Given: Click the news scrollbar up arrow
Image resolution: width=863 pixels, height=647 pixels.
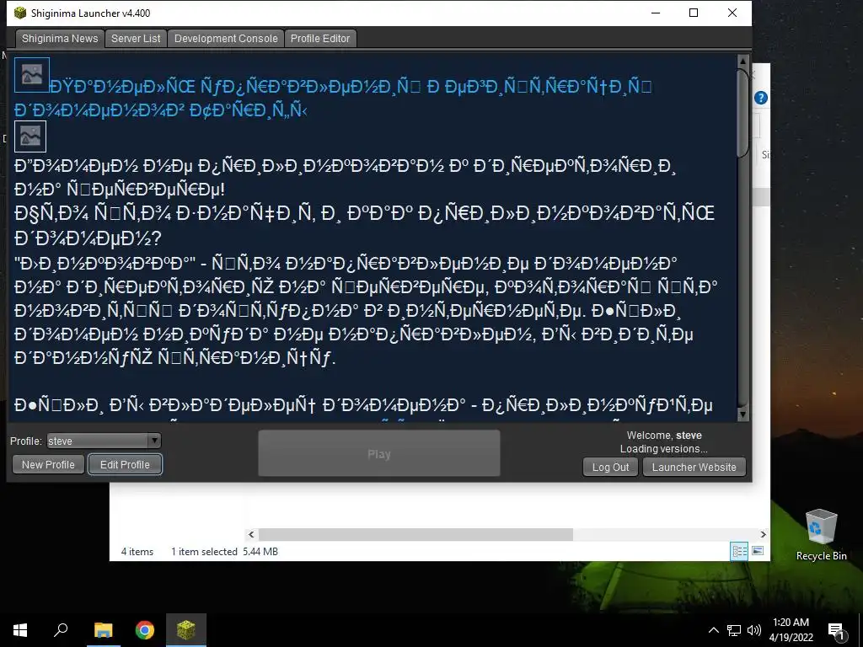Looking at the screenshot, I should click(x=743, y=61).
